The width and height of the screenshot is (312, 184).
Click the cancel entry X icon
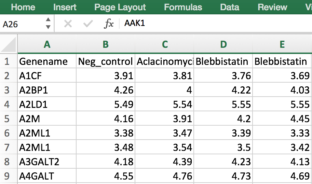(x=68, y=24)
